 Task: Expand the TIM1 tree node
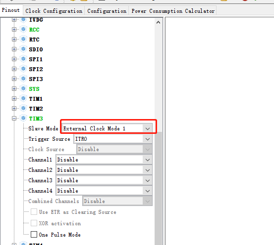[x=14, y=99]
